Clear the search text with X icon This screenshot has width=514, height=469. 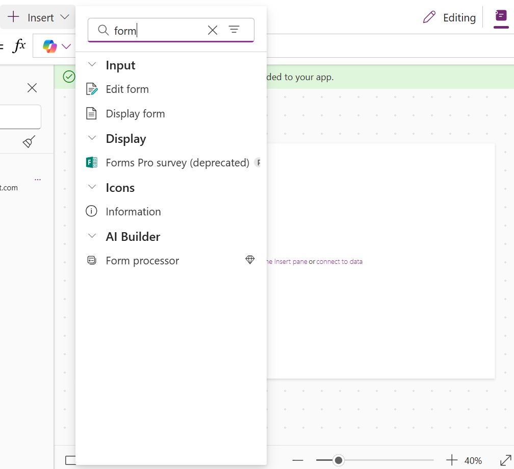click(213, 30)
